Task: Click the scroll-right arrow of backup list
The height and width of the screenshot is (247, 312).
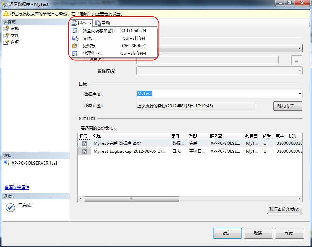Action: point(299,199)
